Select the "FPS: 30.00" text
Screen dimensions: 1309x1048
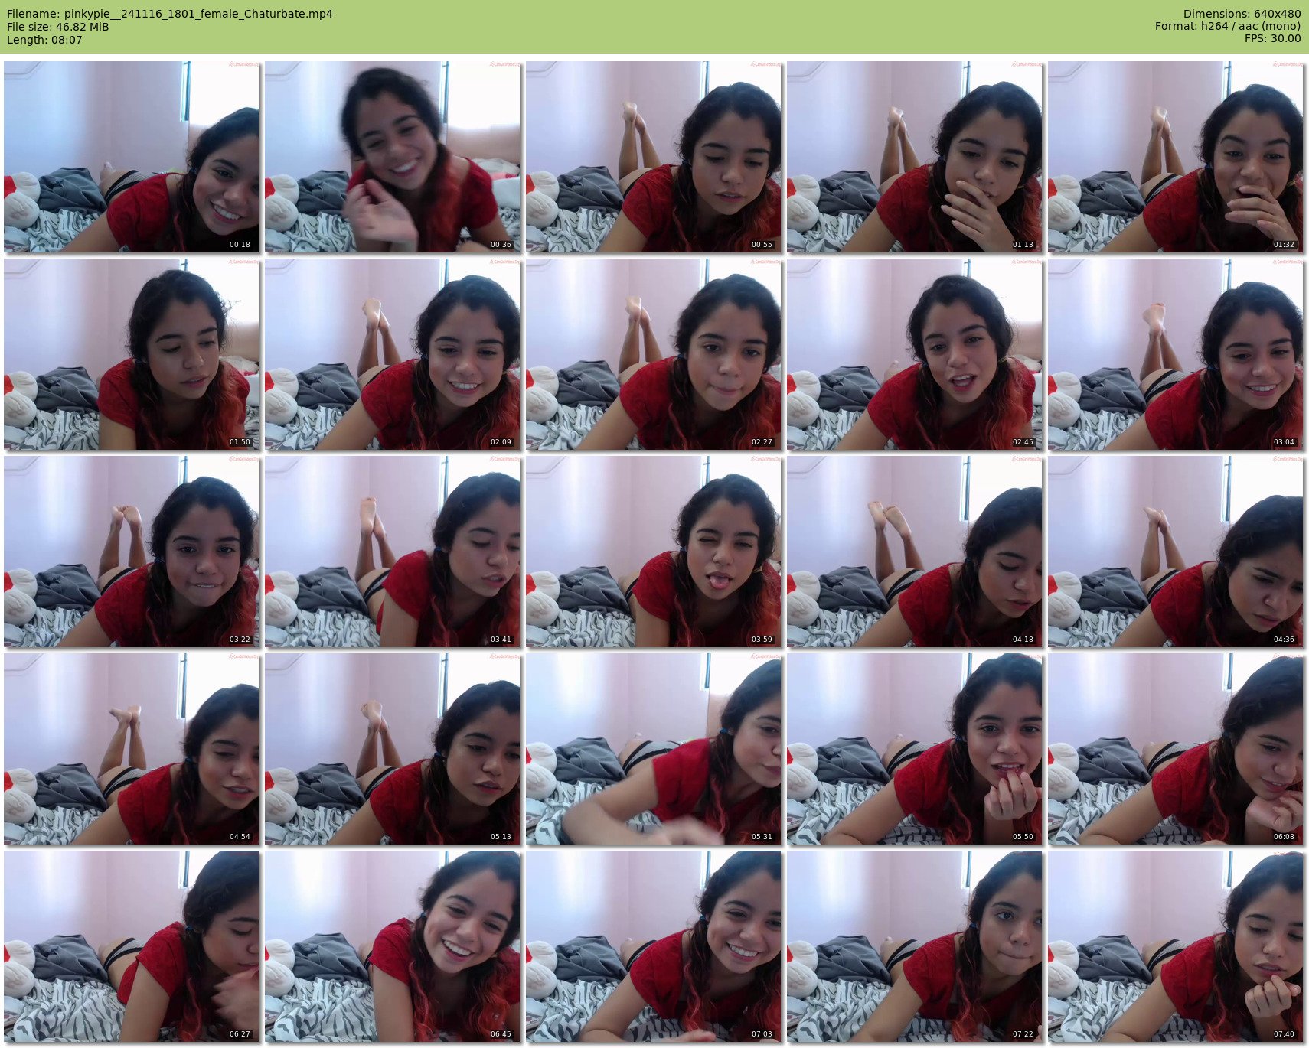[1272, 39]
